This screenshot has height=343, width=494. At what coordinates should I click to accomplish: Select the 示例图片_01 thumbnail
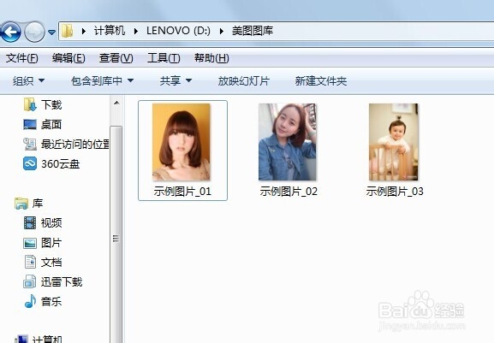[x=182, y=142]
